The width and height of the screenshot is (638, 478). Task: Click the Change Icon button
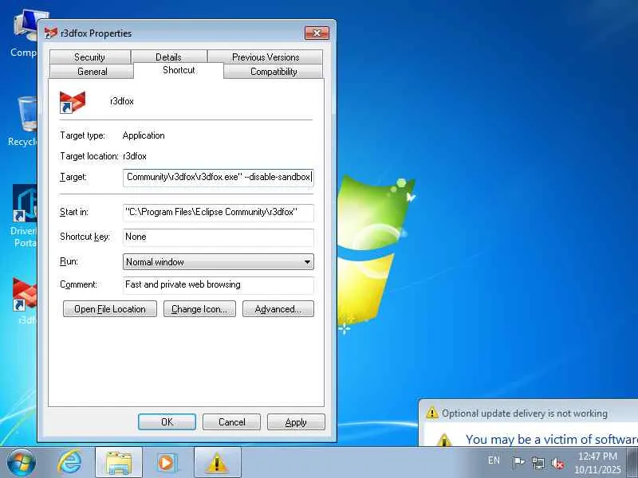(199, 309)
